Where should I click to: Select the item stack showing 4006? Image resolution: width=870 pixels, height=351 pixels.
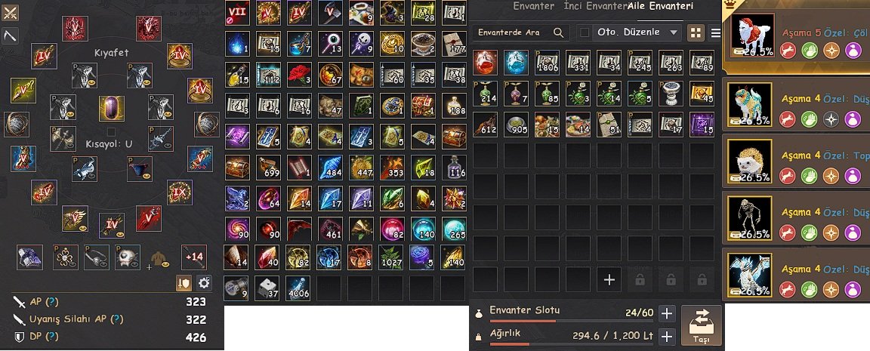pyautogui.click(x=300, y=288)
